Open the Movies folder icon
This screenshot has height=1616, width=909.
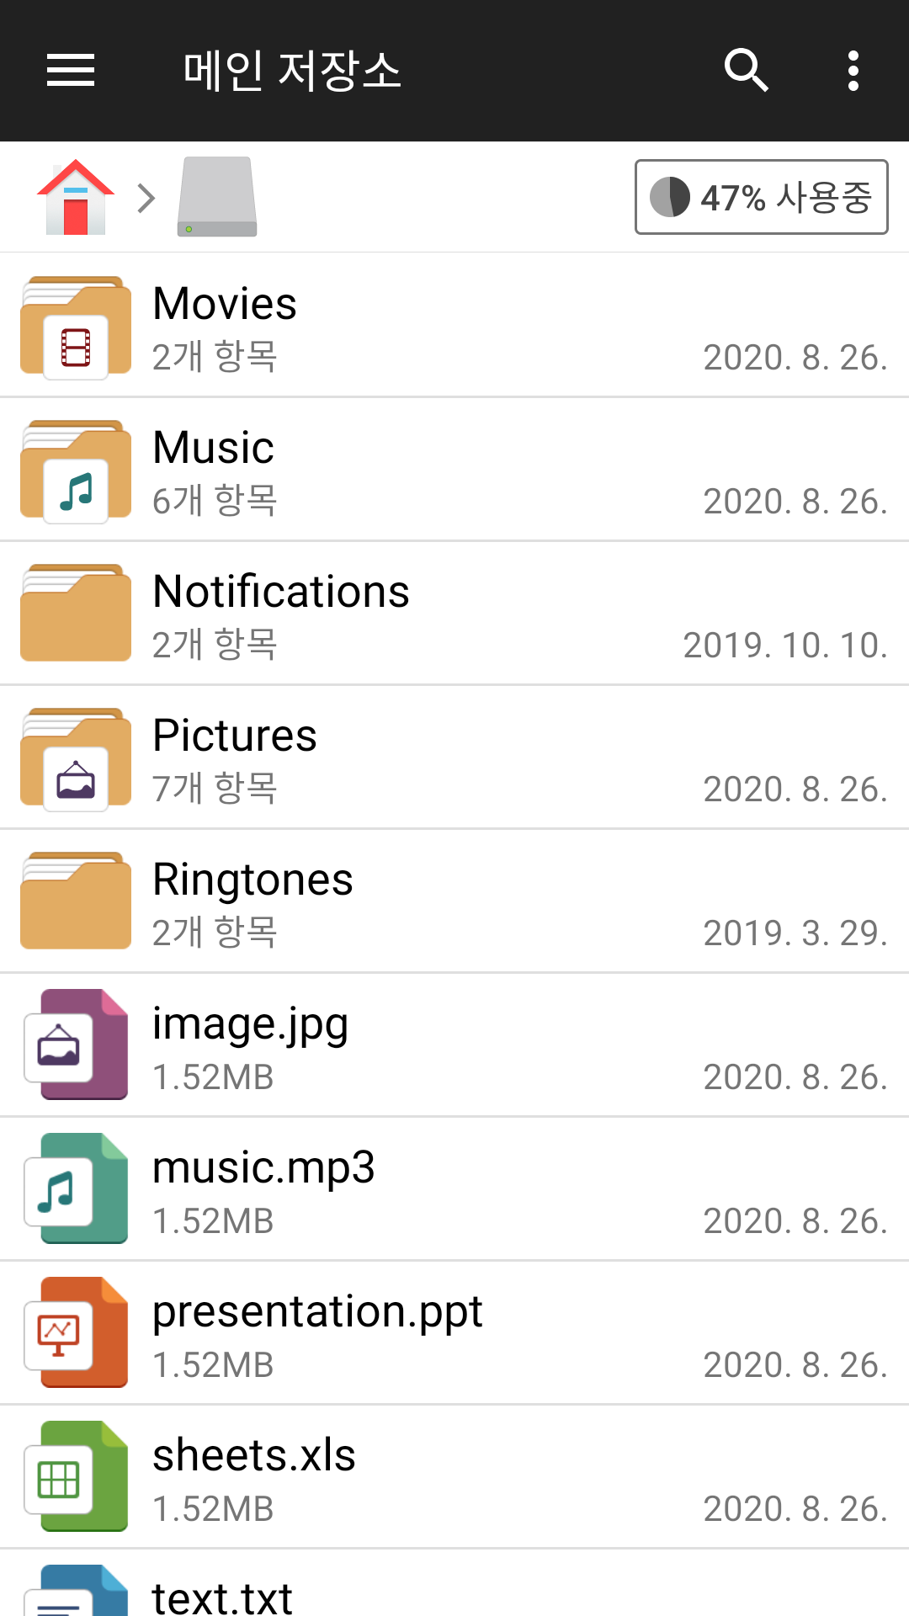[x=76, y=327]
